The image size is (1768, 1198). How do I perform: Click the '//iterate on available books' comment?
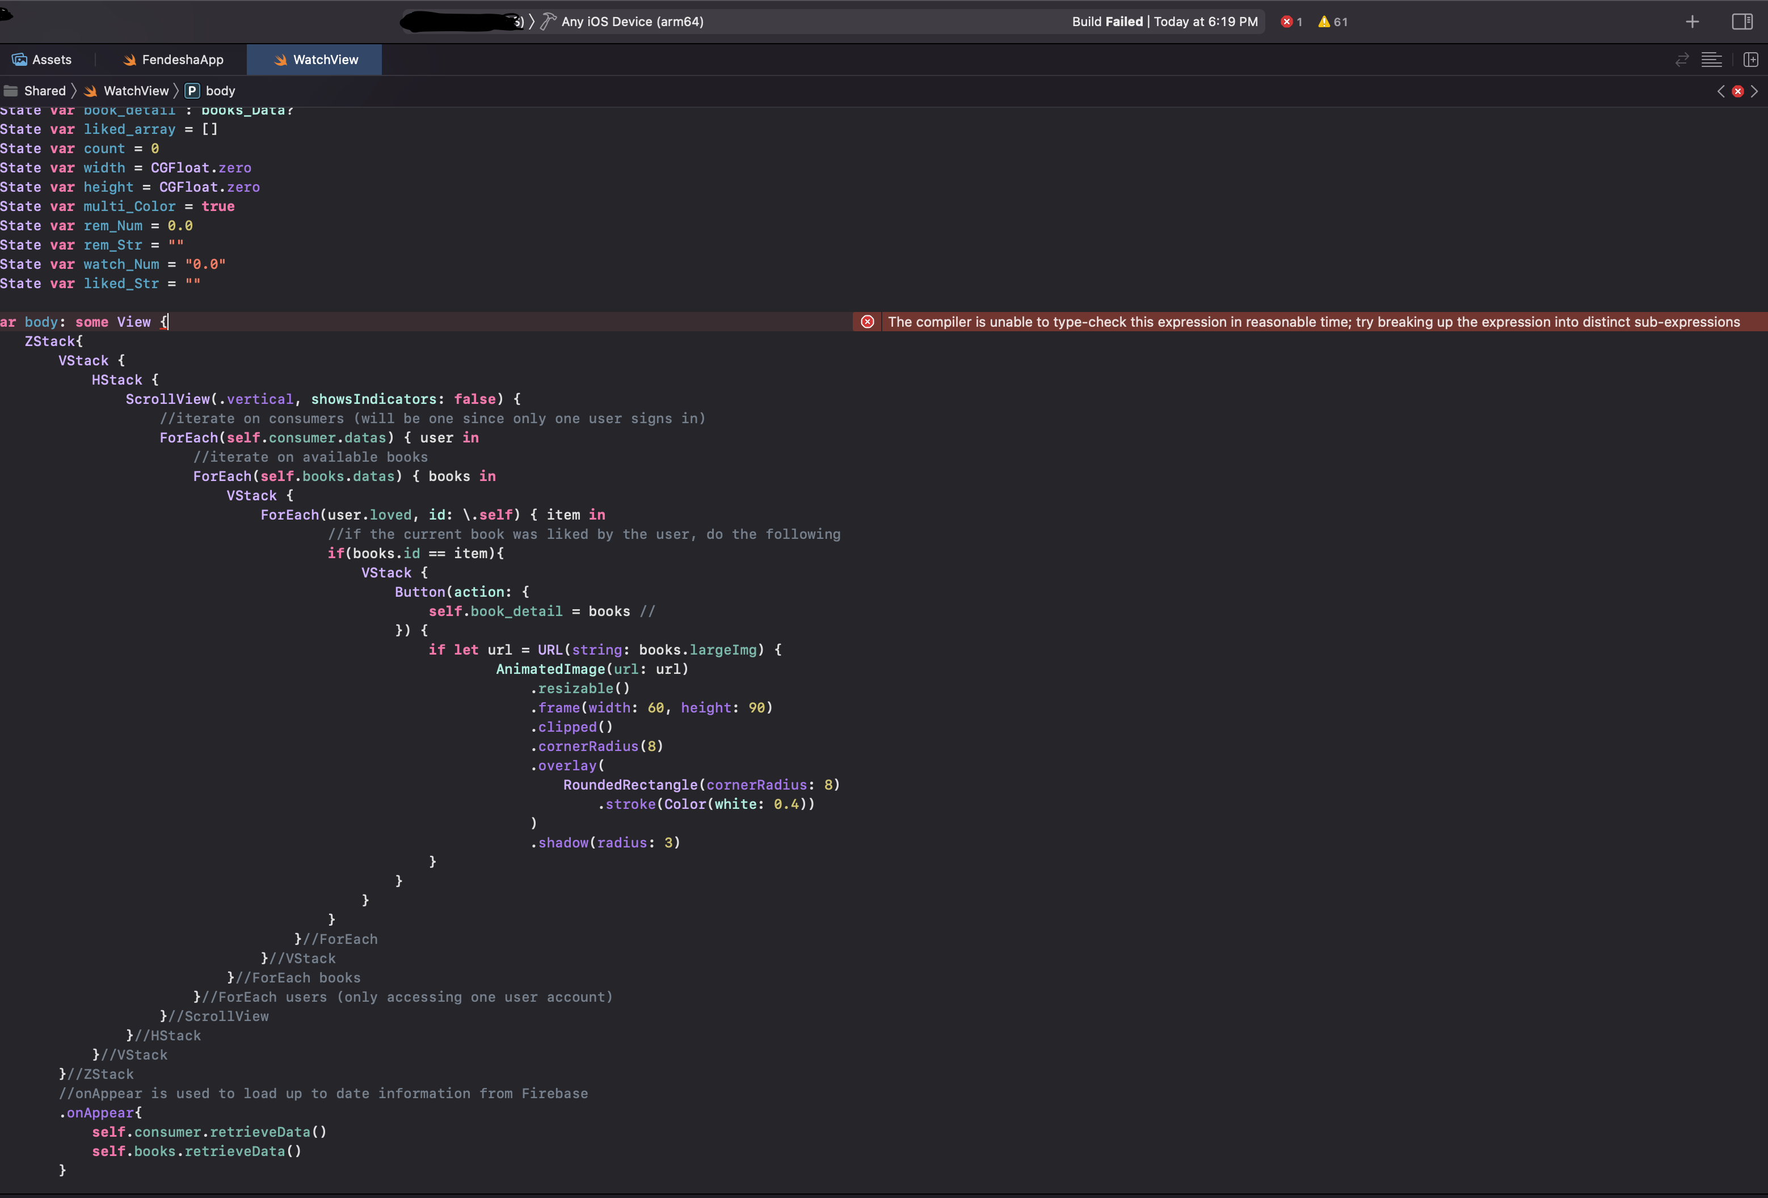[x=310, y=457]
